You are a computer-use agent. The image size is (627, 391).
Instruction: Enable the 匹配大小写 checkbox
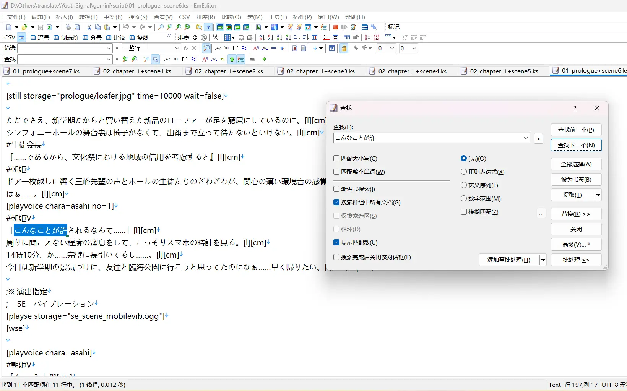tap(336, 158)
